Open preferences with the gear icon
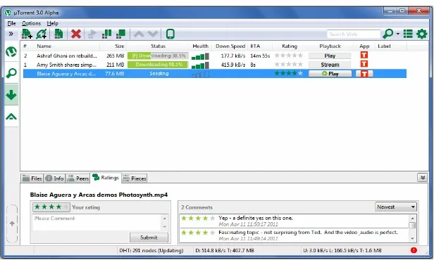The height and width of the screenshot is (260, 434). point(422,34)
